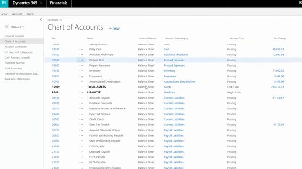Drill into Inventory net change 71,660.26

click(278, 71)
